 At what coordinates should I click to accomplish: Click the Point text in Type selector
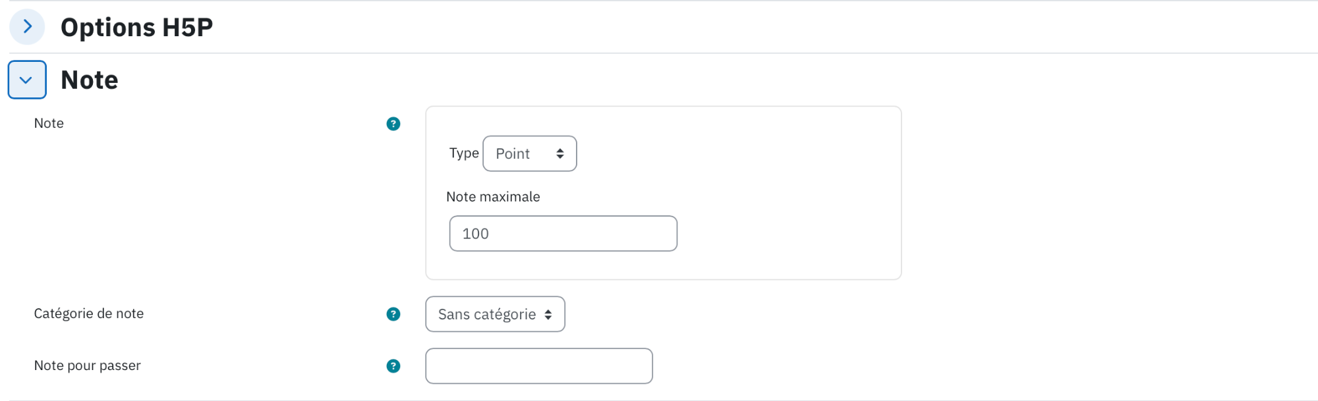pyautogui.click(x=513, y=154)
